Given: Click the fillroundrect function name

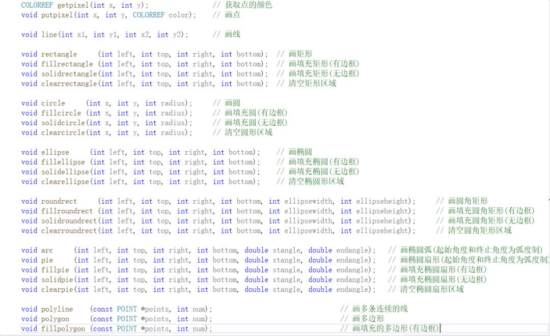Looking at the screenshot, I should [67, 211].
